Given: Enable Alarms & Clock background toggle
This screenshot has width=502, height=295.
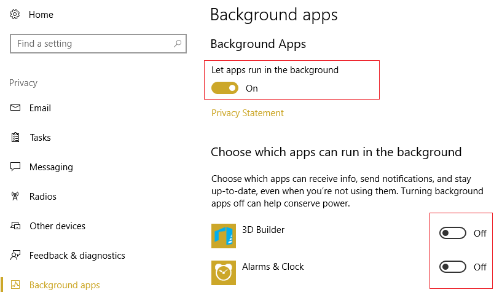Looking at the screenshot, I should (x=453, y=267).
